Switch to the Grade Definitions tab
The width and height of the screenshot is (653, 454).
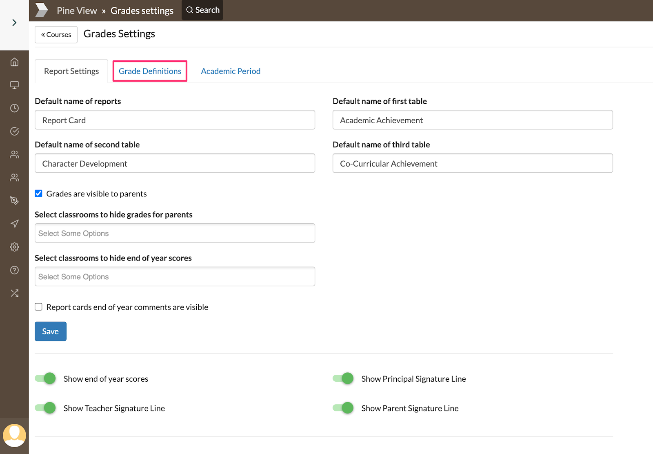tap(150, 71)
